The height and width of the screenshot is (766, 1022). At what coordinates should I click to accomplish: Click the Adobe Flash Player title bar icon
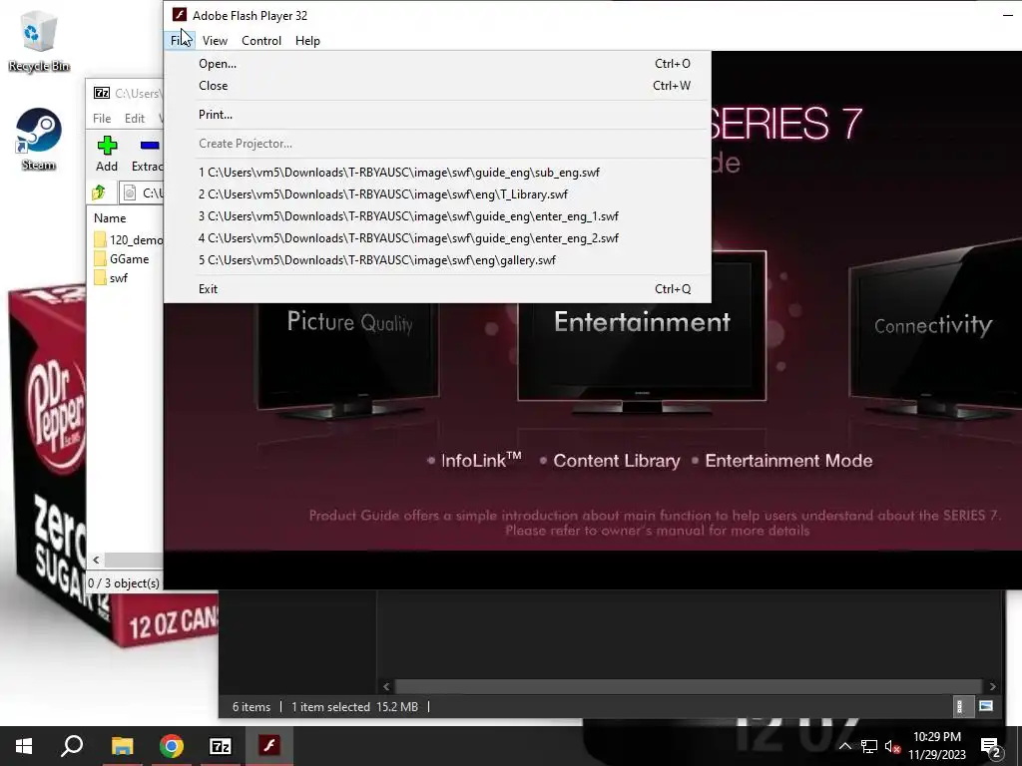[180, 15]
